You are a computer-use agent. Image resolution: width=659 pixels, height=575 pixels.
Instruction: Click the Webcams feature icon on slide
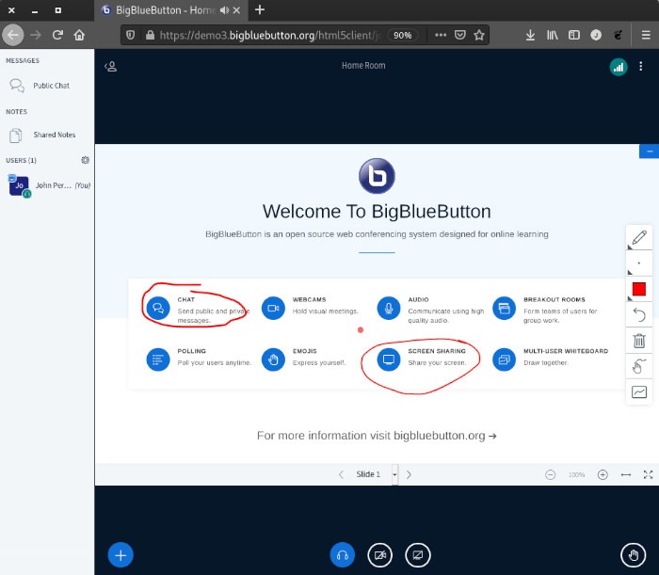pos(273,309)
